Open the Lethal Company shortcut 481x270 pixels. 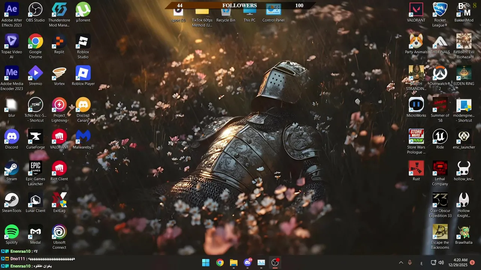(440, 173)
